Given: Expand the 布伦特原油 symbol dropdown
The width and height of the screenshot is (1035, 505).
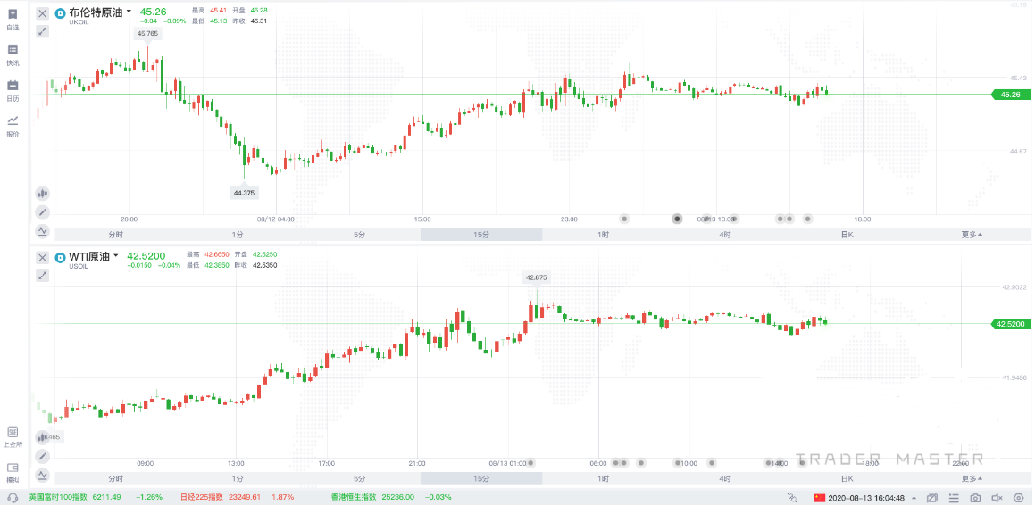Looking at the screenshot, I should [129, 12].
